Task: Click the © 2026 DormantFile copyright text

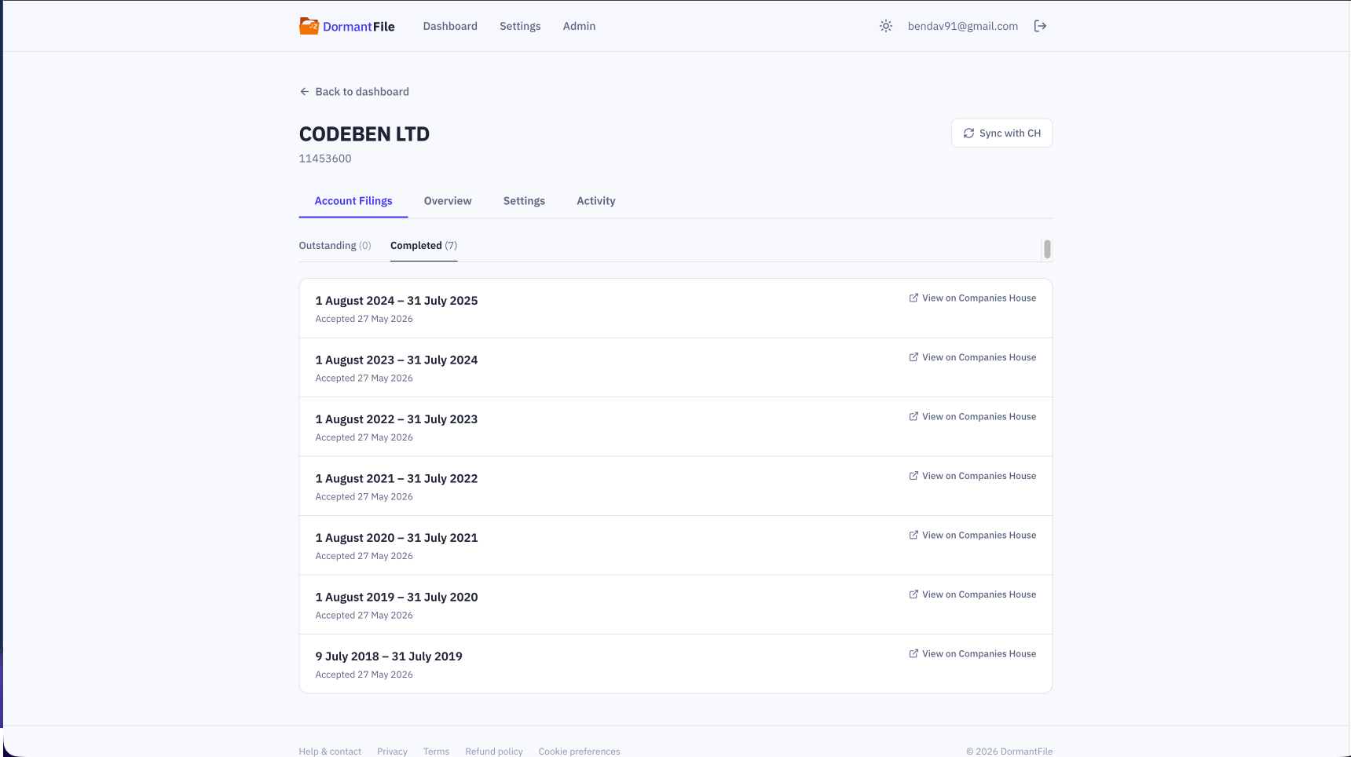Action: 1009,752
